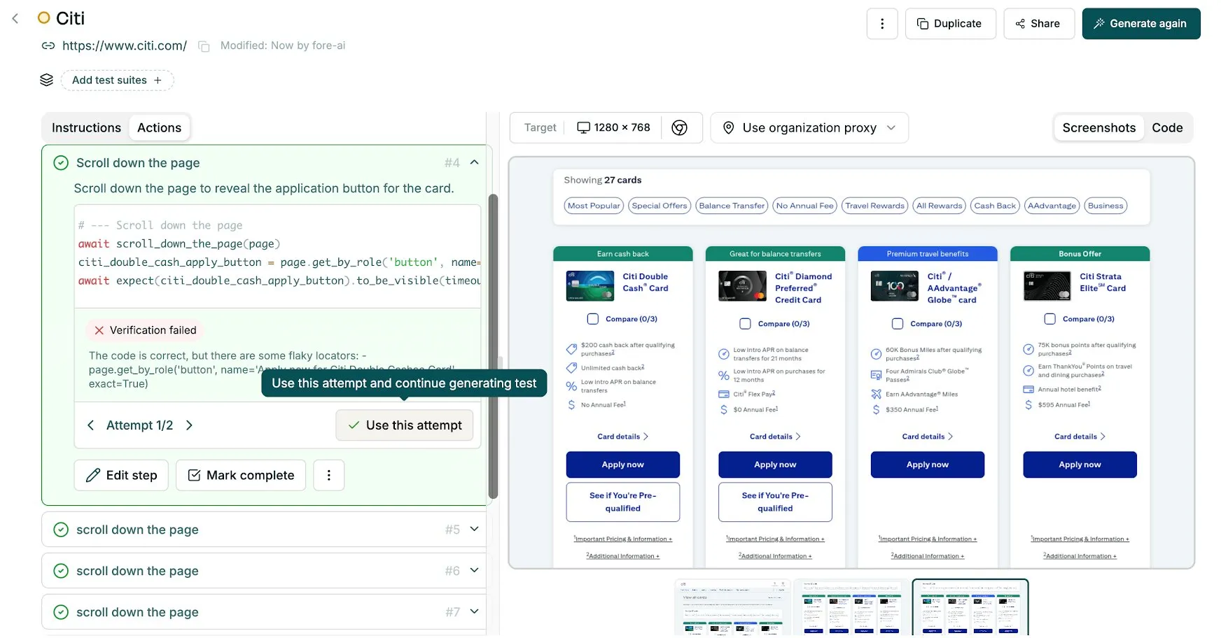Click Apply now for Citi Double Cash Card
Viewport: 1221px width, 638px height.
(x=623, y=465)
